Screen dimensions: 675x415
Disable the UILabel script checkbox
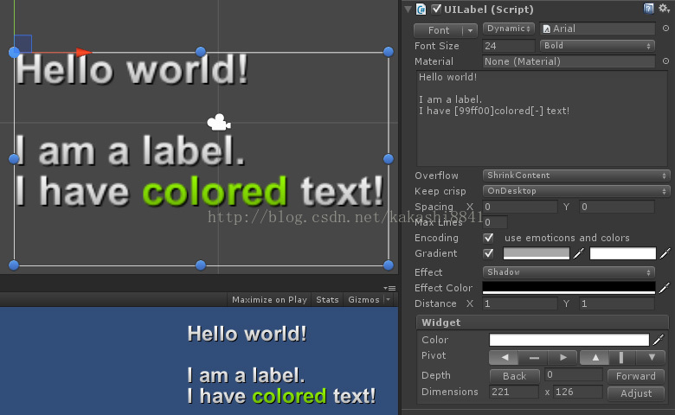pyautogui.click(x=436, y=9)
